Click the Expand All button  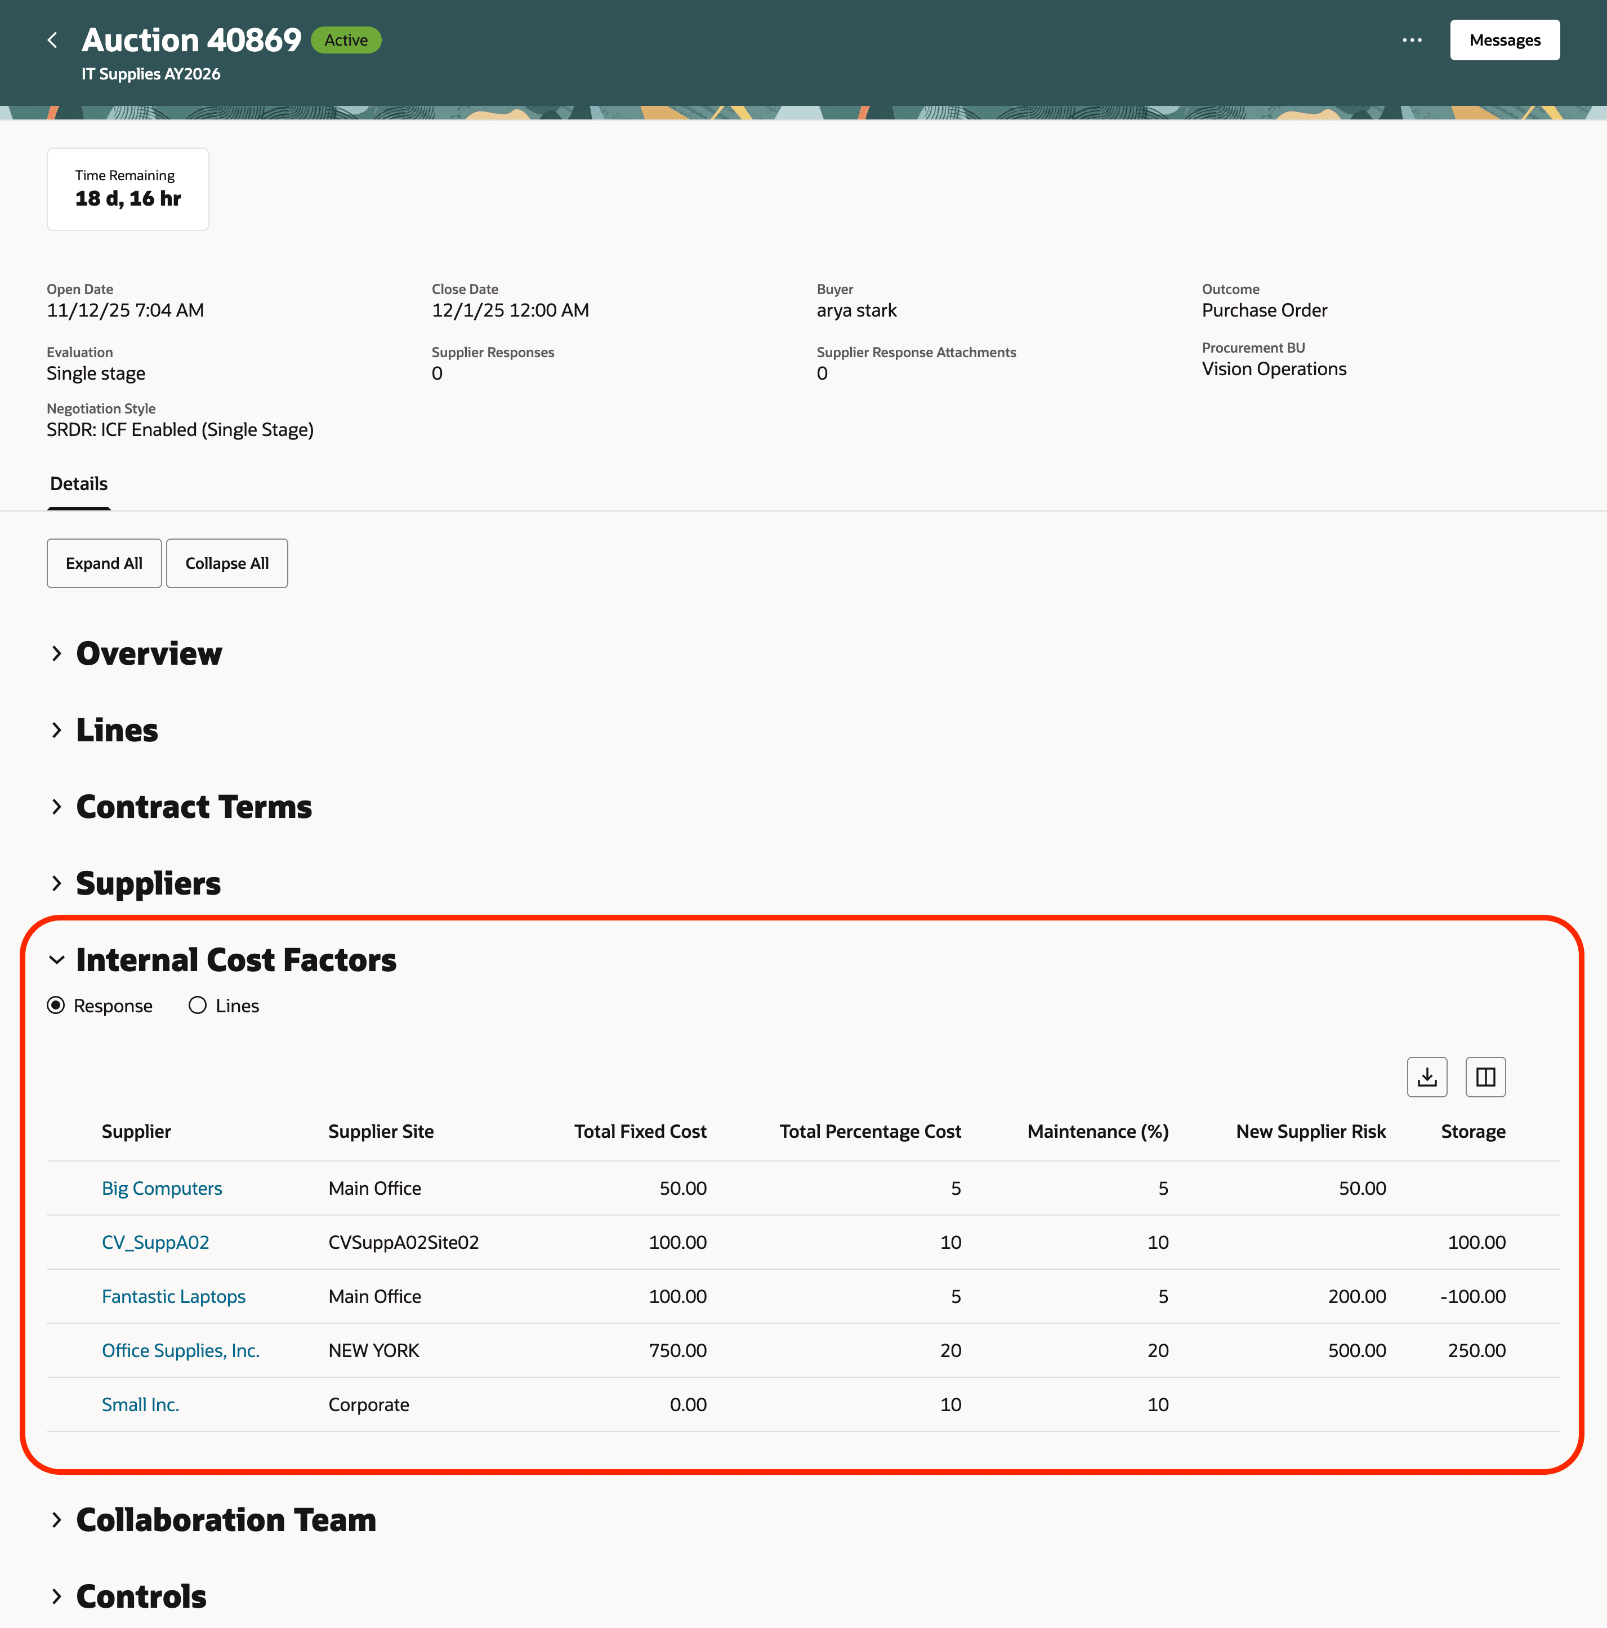pyautogui.click(x=104, y=563)
